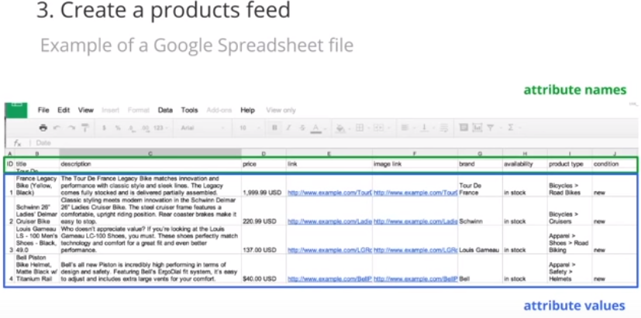The height and width of the screenshot is (318, 641).
Task: Select the paint format tool
Action: point(84,128)
